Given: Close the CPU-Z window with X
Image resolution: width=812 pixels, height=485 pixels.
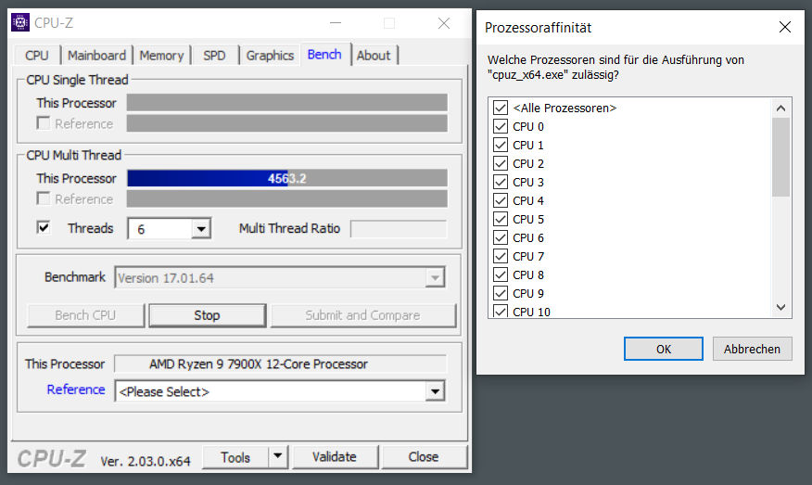Looking at the screenshot, I should tap(444, 23).
